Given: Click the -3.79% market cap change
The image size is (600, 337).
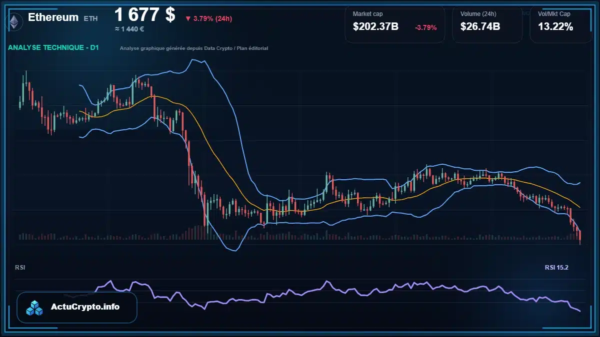Looking at the screenshot, I should coord(426,27).
